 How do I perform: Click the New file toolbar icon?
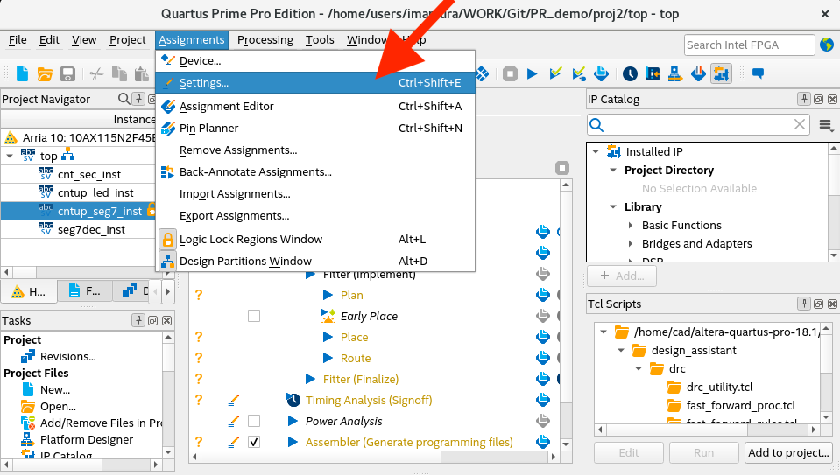(23, 73)
